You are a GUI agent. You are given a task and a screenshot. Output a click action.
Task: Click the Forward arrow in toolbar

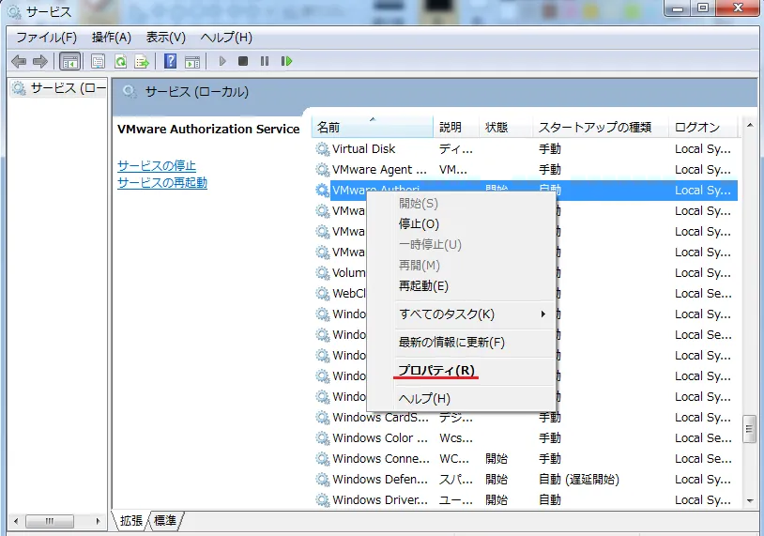click(x=39, y=61)
